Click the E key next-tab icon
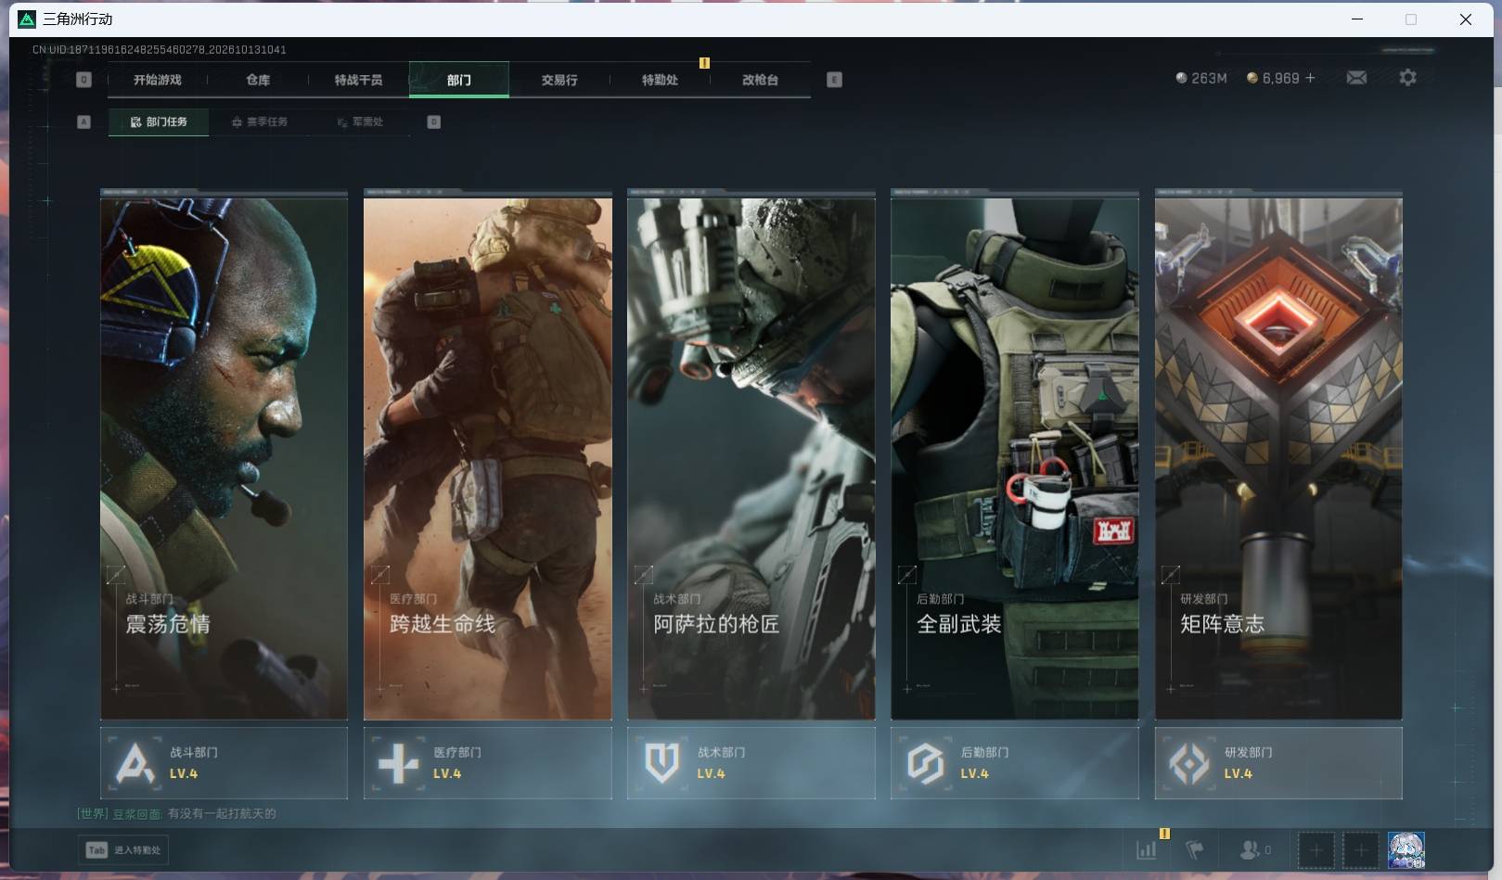Screen dimensions: 1502x880 tap(834, 80)
